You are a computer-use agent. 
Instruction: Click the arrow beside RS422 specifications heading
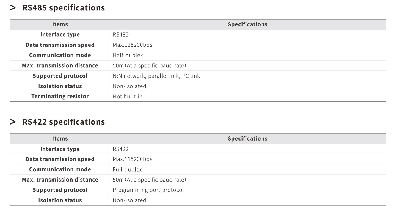tap(13, 122)
